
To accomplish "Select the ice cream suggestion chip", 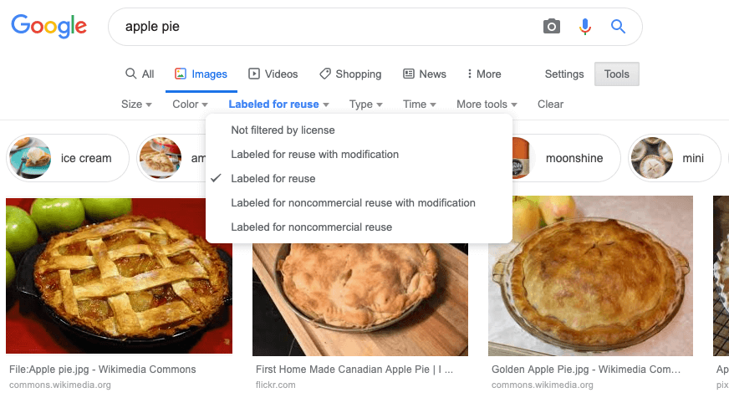I will [68, 158].
